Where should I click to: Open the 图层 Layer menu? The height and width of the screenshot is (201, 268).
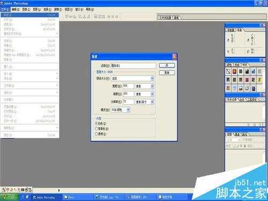point(37,9)
